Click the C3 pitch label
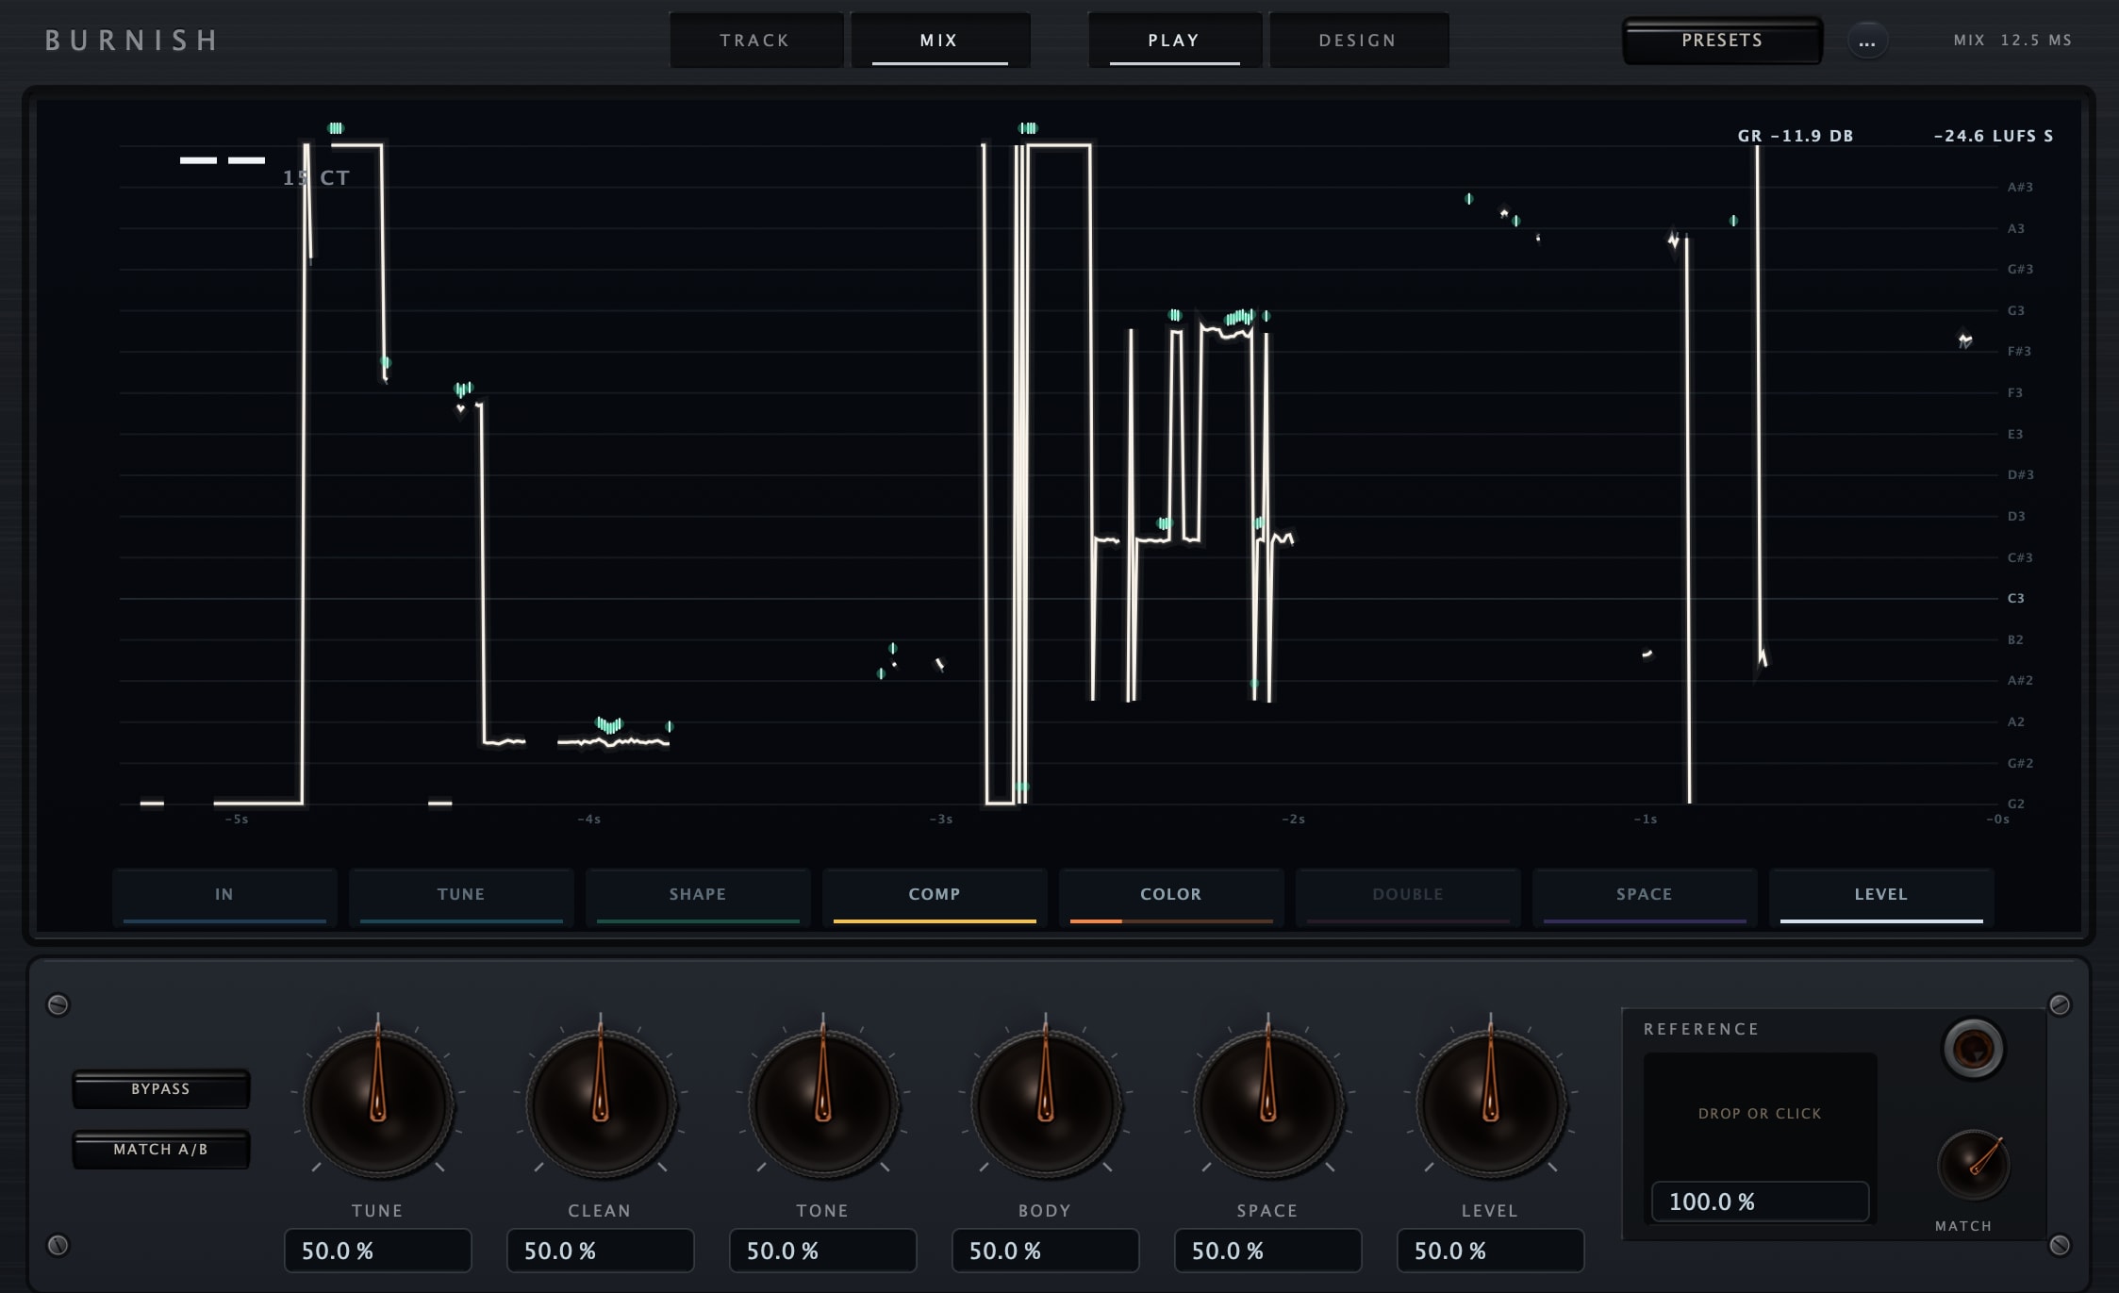This screenshot has height=1293, width=2119. [x=2016, y=598]
